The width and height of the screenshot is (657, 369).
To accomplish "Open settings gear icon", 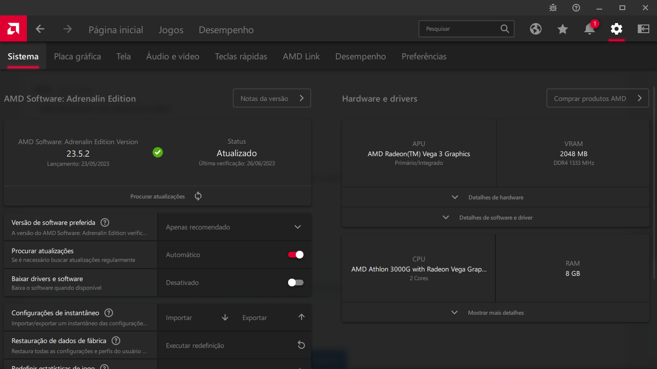I will [x=617, y=29].
